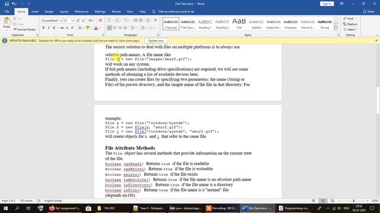Screen dimensions: 380x213
Task: Justify paragraph text
Action: tap(125, 28)
